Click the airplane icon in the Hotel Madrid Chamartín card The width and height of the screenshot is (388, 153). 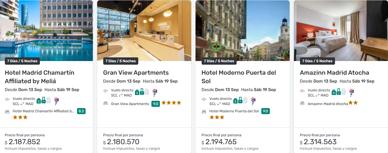(x=7, y=99)
